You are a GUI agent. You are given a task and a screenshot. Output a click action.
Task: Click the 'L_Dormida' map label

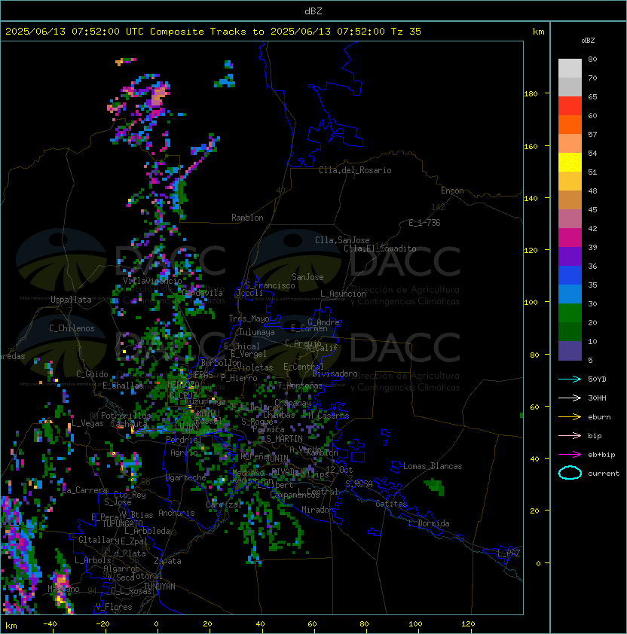coord(429,523)
